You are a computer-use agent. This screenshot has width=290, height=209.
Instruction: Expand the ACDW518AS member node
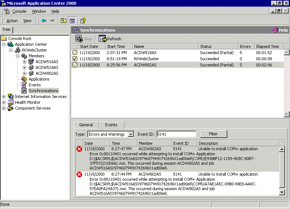24,67
